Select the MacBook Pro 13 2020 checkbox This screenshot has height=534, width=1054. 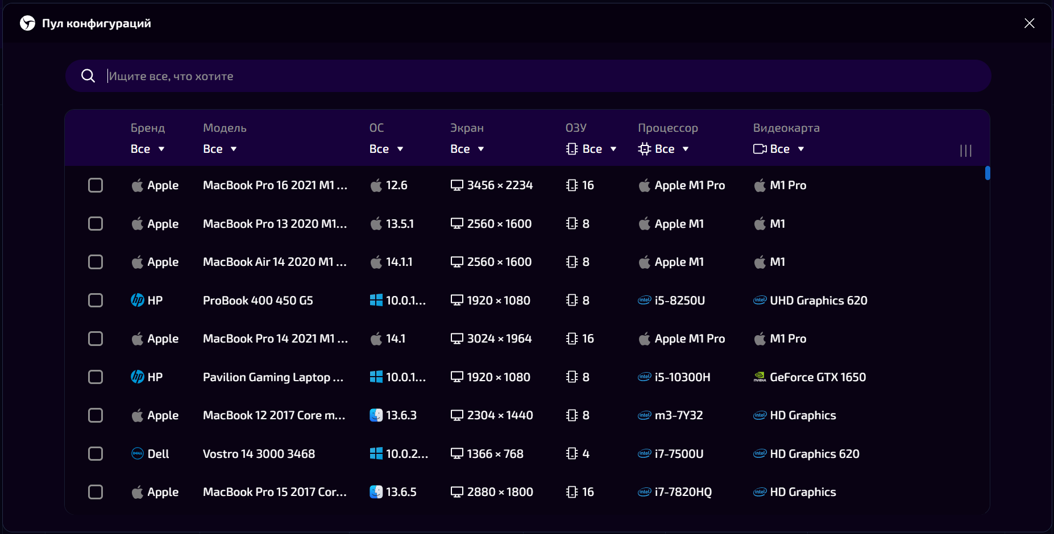(x=96, y=224)
